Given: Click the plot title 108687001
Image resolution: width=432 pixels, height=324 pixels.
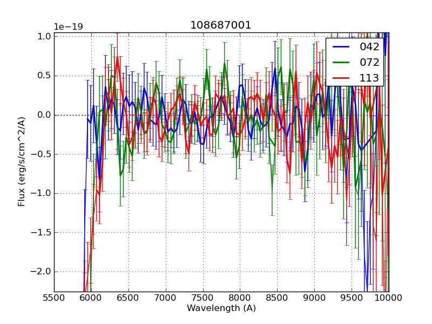Looking at the screenshot, I should tap(221, 25).
